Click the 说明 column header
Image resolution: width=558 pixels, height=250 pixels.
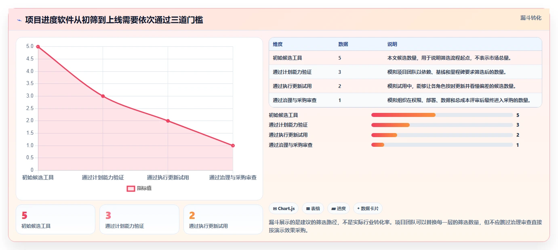pyautogui.click(x=392, y=44)
